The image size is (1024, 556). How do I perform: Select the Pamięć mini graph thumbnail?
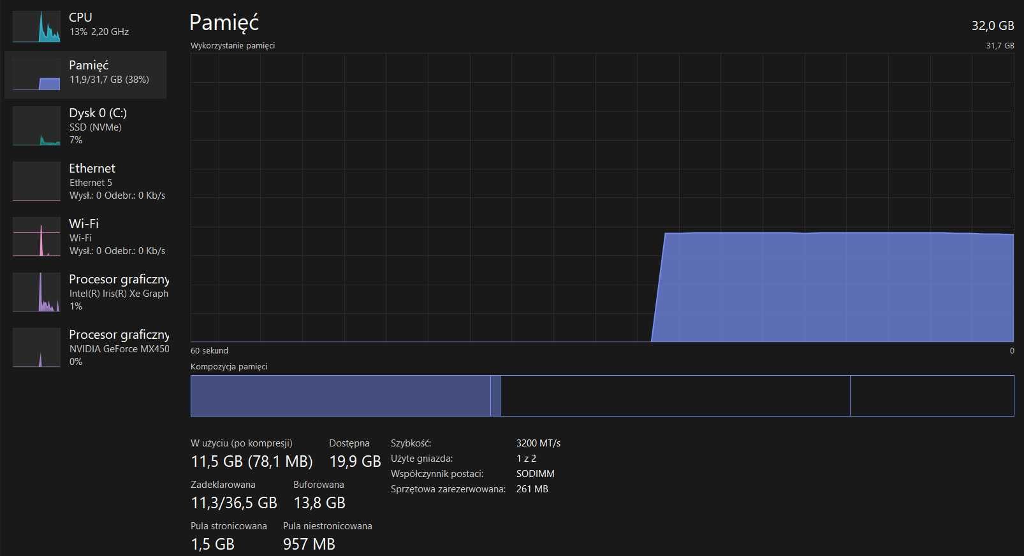[x=36, y=74]
